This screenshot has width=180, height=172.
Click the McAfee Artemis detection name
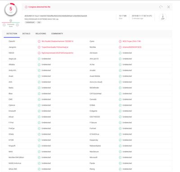(132, 47)
